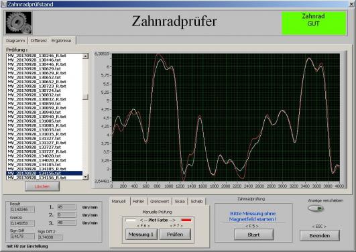The image size is (356, 252).
Task: Click the Beenden button
Action: [x=319, y=236]
